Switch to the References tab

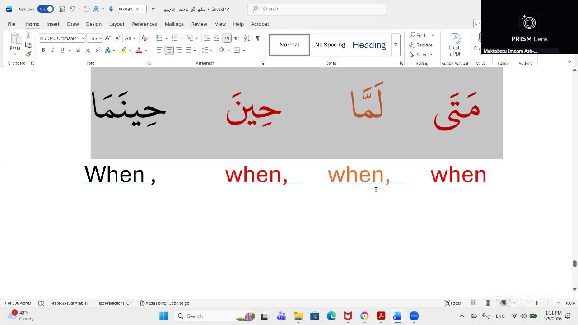[x=144, y=24]
